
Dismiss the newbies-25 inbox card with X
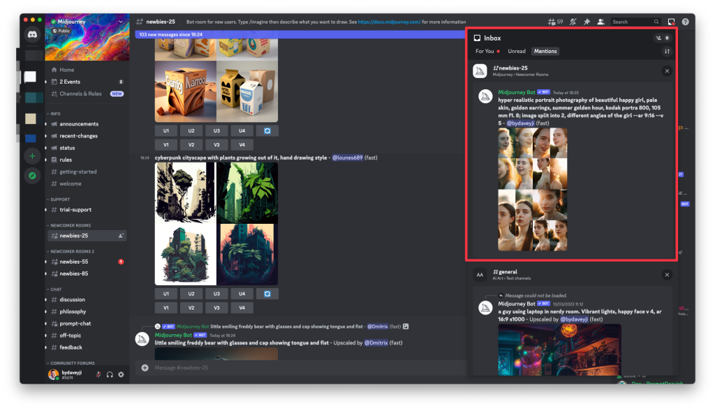pyautogui.click(x=667, y=71)
